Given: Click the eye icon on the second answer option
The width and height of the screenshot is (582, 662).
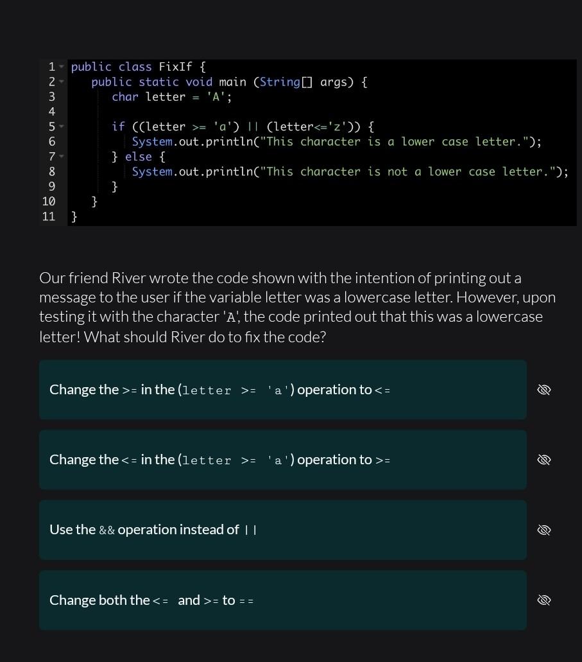Looking at the screenshot, I should pyautogui.click(x=544, y=459).
